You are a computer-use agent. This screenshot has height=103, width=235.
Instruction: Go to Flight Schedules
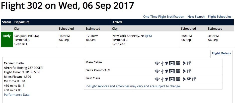[x=219, y=17]
